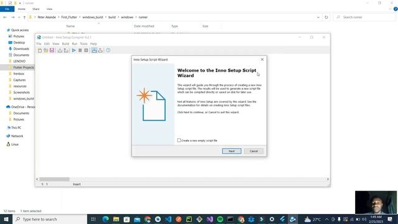The width and height of the screenshot is (398, 224).
Task: Click Cancel in the Script Wizard
Action: (x=254, y=151)
